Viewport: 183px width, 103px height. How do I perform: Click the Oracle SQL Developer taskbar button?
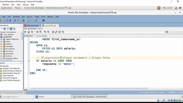pyautogui.click(x=90, y=97)
